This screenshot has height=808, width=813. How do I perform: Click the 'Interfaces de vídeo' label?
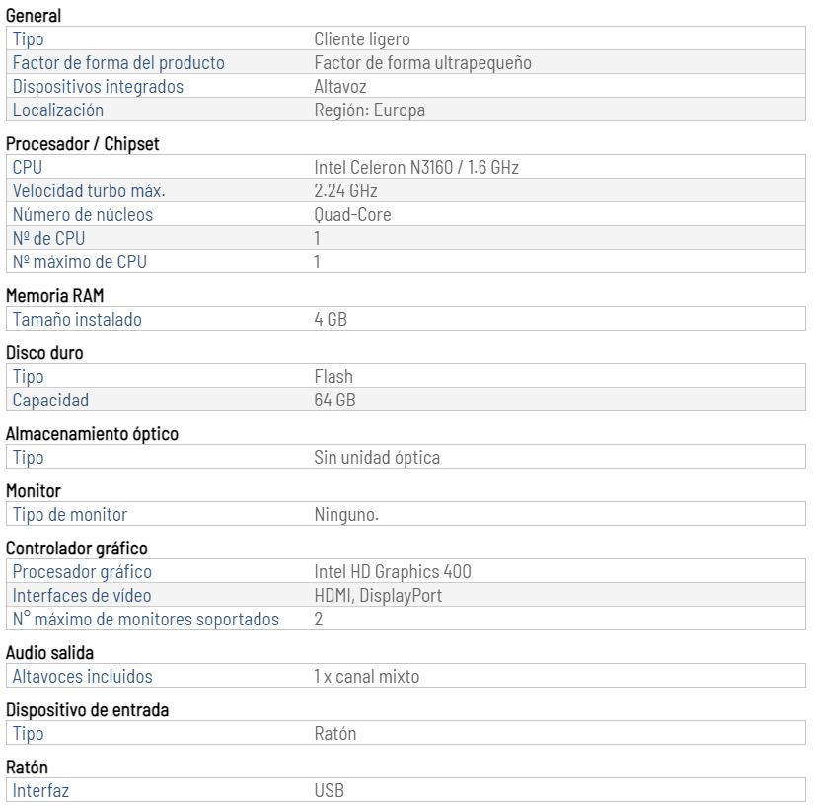(x=82, y=595)
